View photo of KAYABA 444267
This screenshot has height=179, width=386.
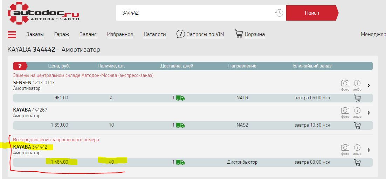click(345, 113)
